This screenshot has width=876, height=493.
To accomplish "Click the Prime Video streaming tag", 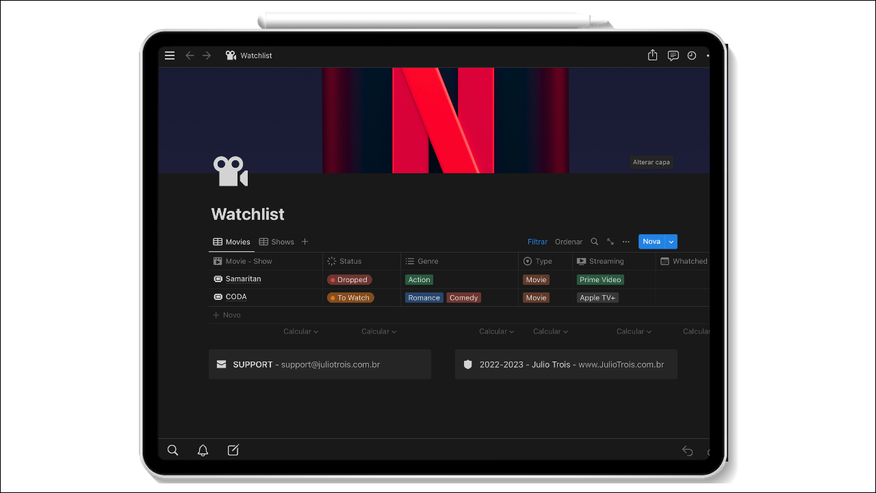I will (600, 279).
